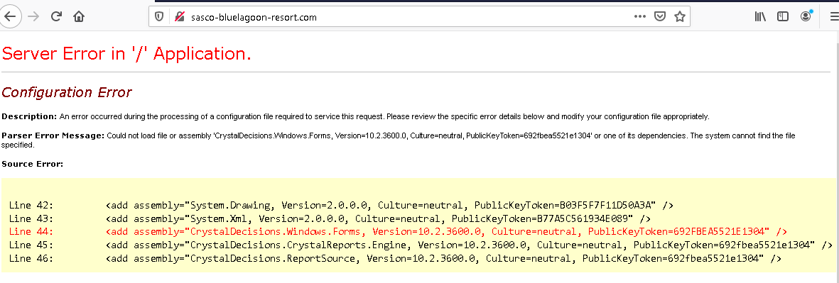Open the Firefox home page
The image size is (839, 283).
pos(79,16)
